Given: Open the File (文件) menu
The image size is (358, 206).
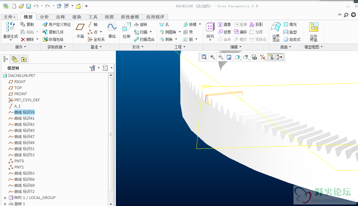Looking at the screenshot, I should [x=9, y=17].
